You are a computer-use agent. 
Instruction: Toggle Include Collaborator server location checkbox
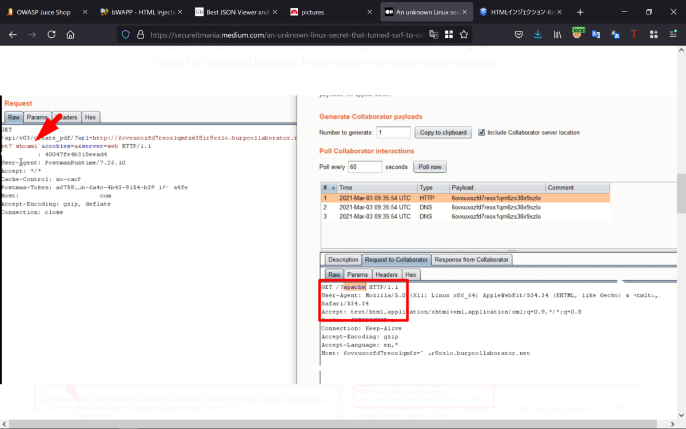click(x=482, y=132)
